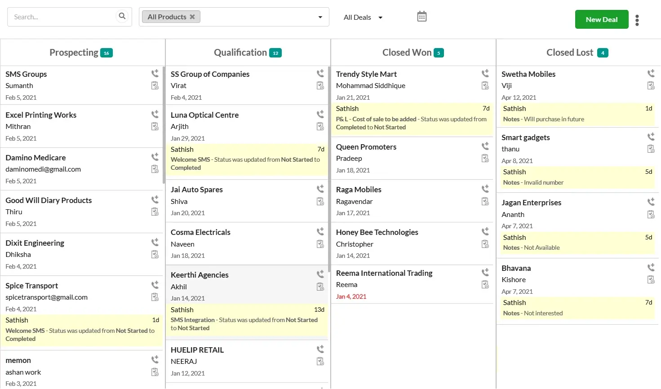Screen dimensions: 661x389
Task: Open the Reema International Trading deal
Action: pyautogui.click(x=384, y=273)
